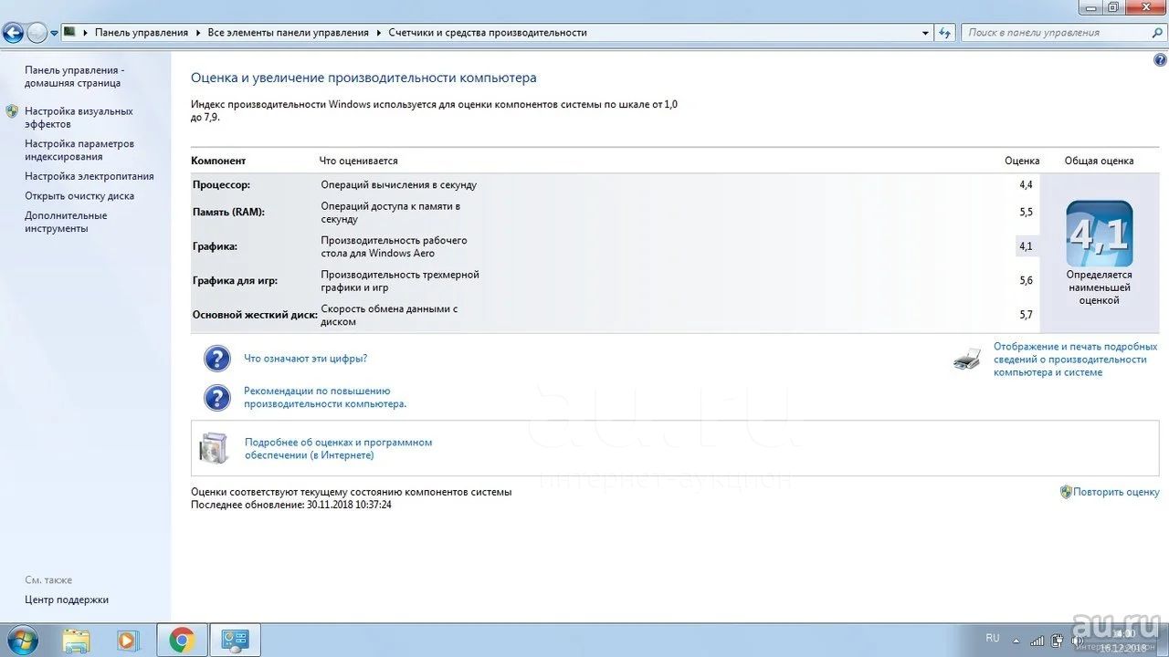Screen dimensions: 1169x657
Task: Click the address bar control panel icon
Action: (69, 32)
